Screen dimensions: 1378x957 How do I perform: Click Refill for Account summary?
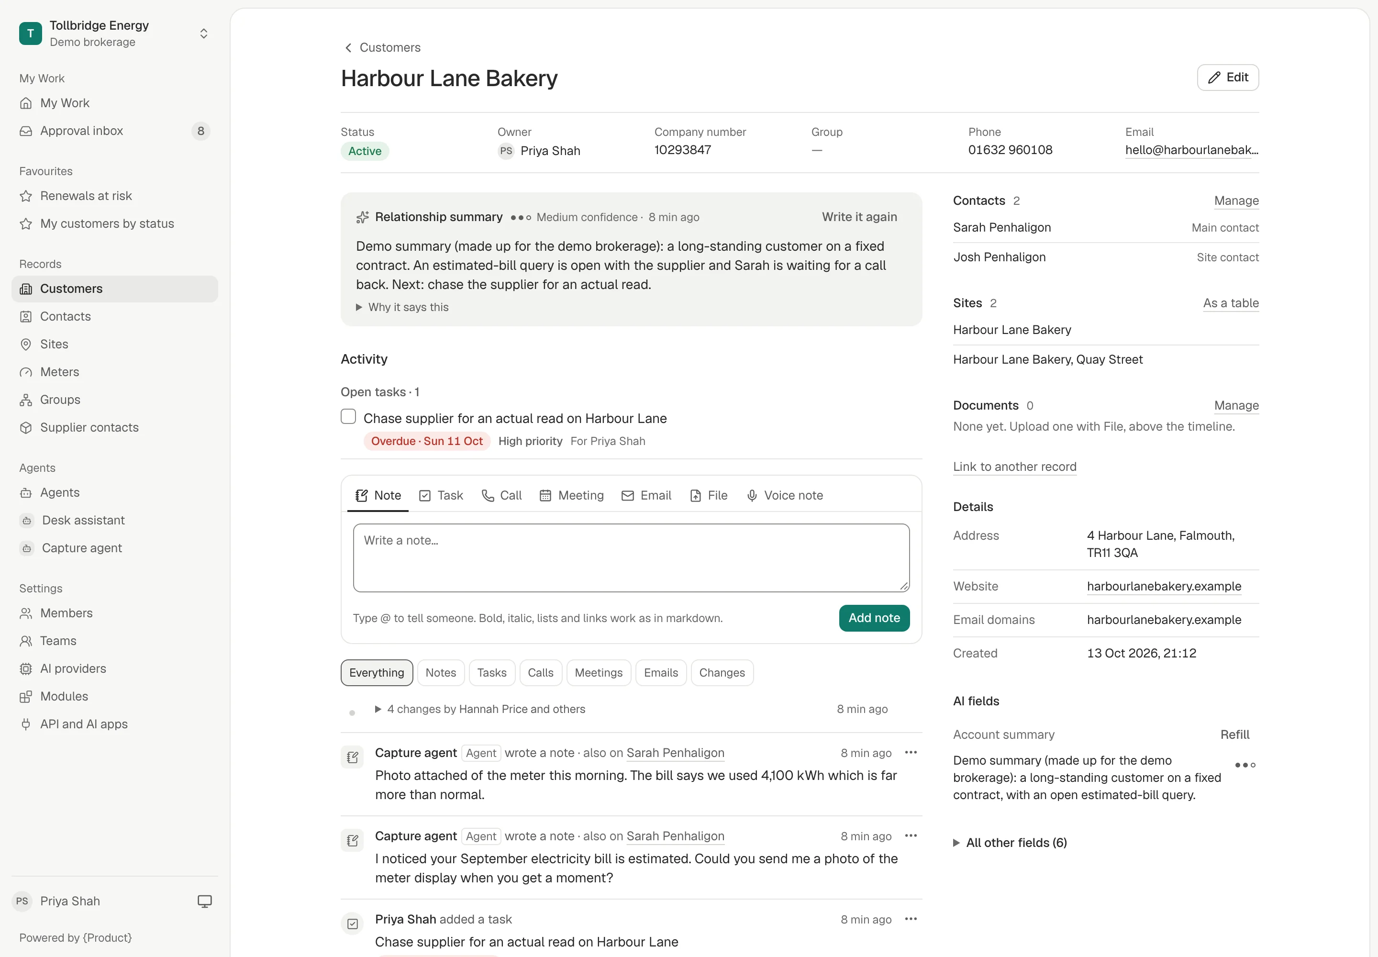(x=1235, y=735)
